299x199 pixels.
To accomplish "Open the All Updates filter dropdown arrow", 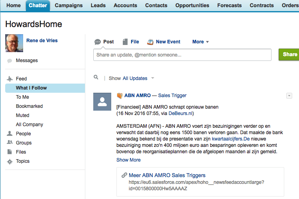I will pos(153,78).
